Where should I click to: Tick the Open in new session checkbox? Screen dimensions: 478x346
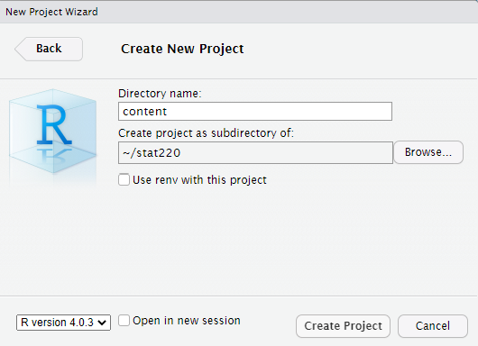124,321
